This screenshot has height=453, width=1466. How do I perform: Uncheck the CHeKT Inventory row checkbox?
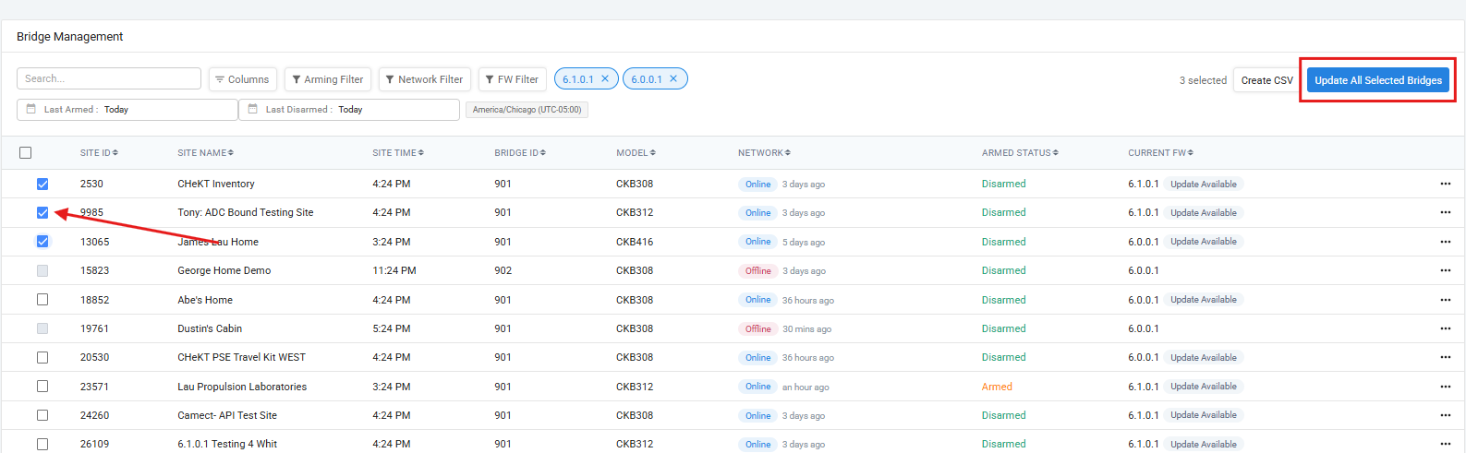[x=42, y=184]
